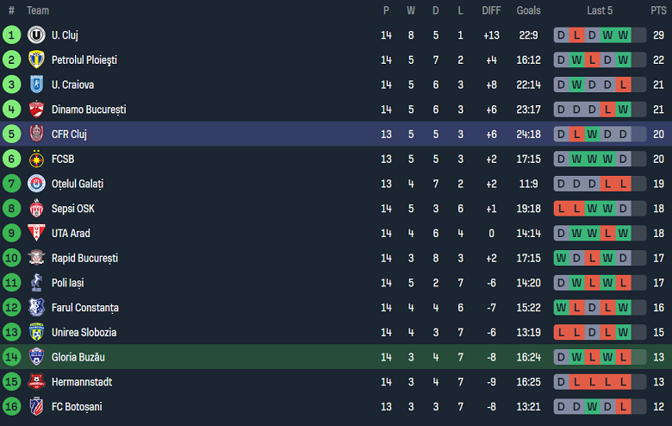
Task: Click the Petrolul Ploiești team badge
Action: tap(36, 60)
